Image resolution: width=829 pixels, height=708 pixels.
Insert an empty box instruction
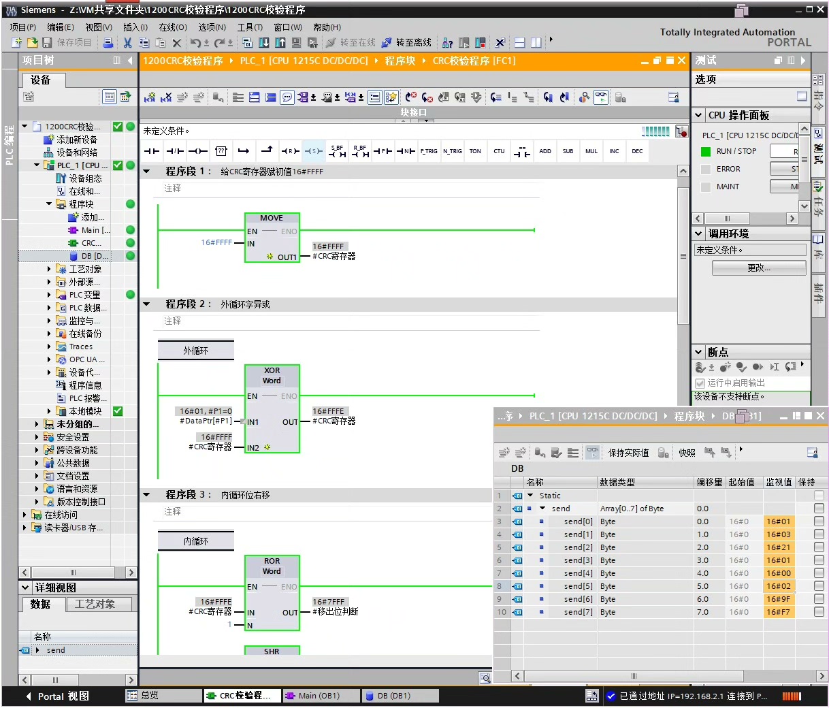click(221, 151)
